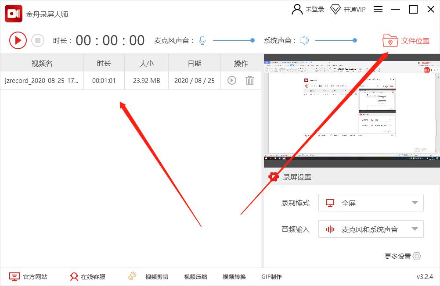Click the v3.2.4 version label
This screenshot has width=440, height=286.
pos(425,277)
